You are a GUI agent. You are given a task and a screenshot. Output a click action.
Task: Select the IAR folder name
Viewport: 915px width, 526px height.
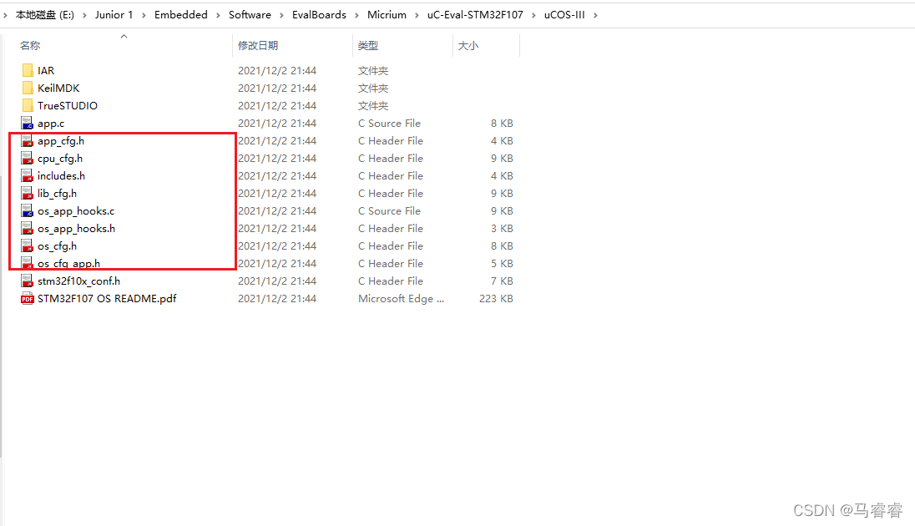tap(46, 71)
